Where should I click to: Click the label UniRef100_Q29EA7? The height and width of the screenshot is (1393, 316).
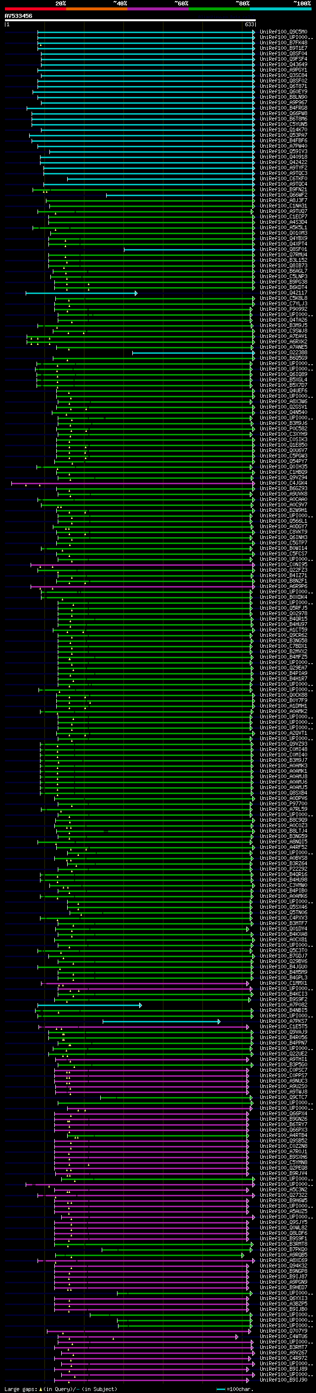point(283,668)
